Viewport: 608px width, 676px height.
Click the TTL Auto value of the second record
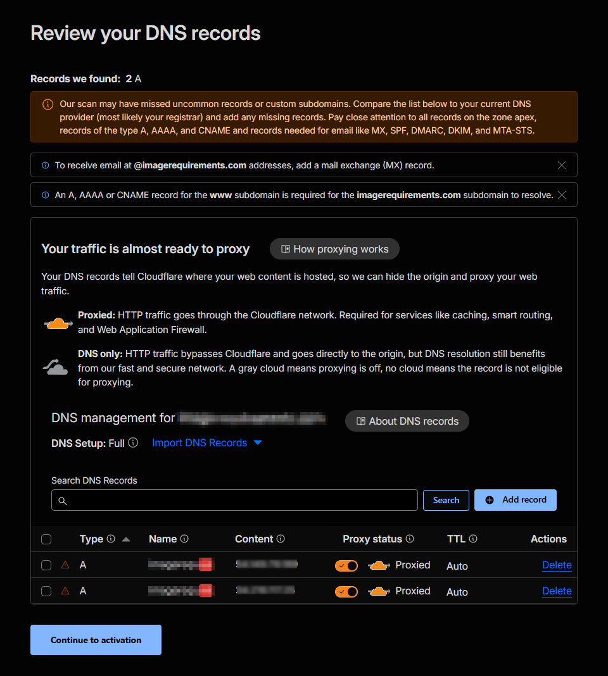click(457, 592)
